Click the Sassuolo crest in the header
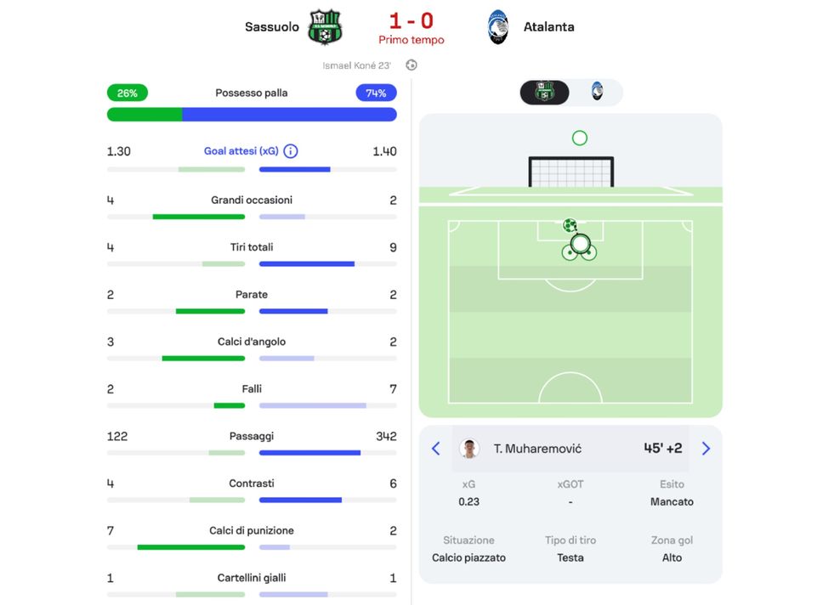 [x=324, y=26]
